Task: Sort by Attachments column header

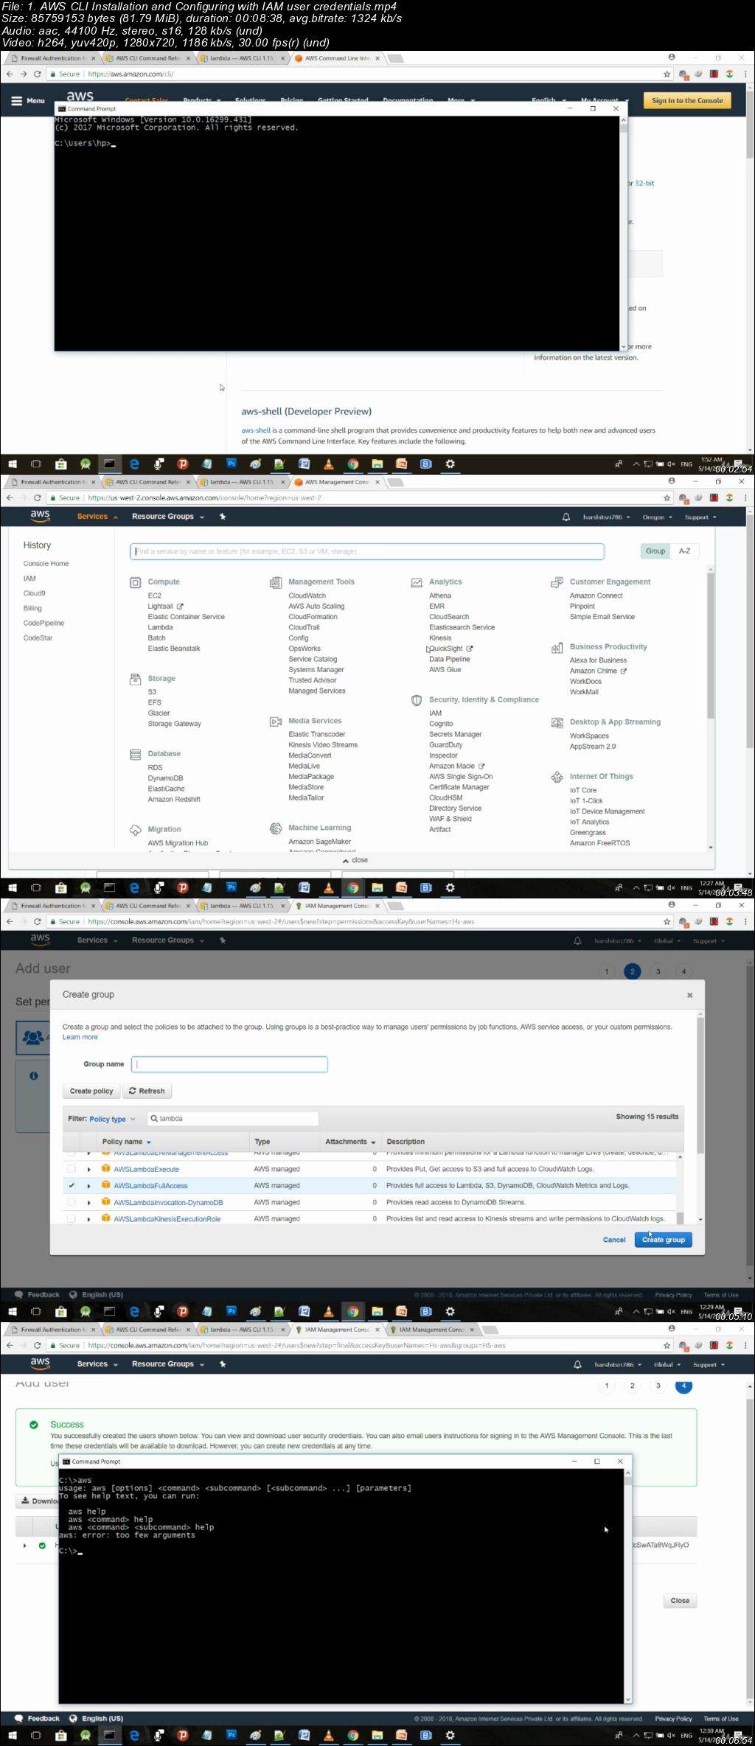Action: (350, 1142)
